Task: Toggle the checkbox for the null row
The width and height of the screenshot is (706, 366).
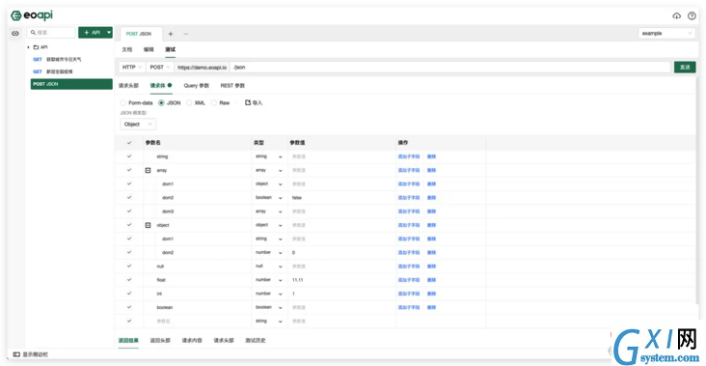Action: click(x=129, y=266)
